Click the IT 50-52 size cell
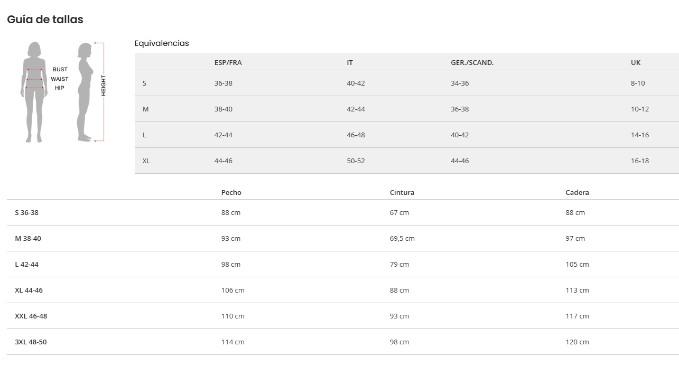 (356, 161)
